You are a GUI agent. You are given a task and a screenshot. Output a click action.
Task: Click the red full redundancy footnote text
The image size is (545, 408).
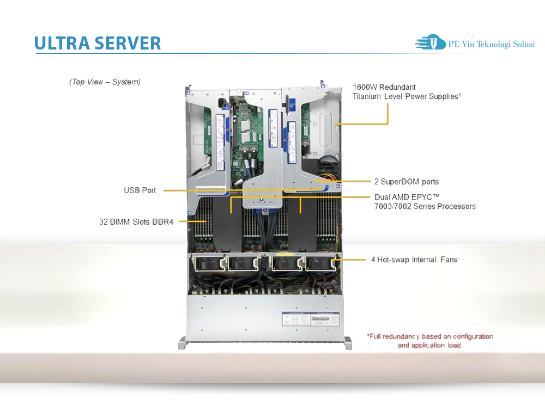click(430, 341)
